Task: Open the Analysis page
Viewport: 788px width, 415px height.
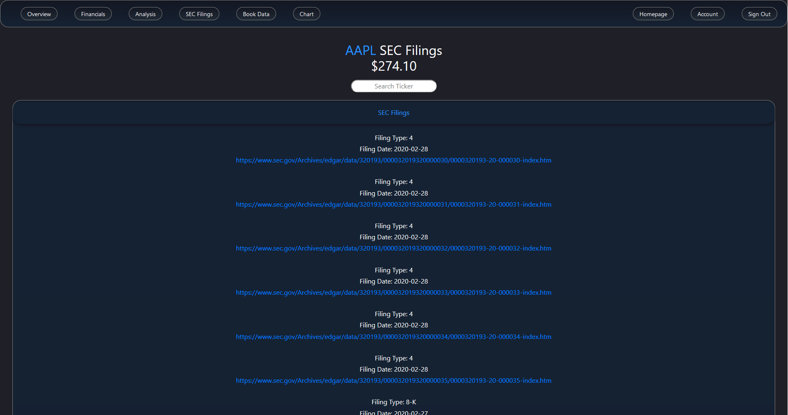Action: pos(145,14)
